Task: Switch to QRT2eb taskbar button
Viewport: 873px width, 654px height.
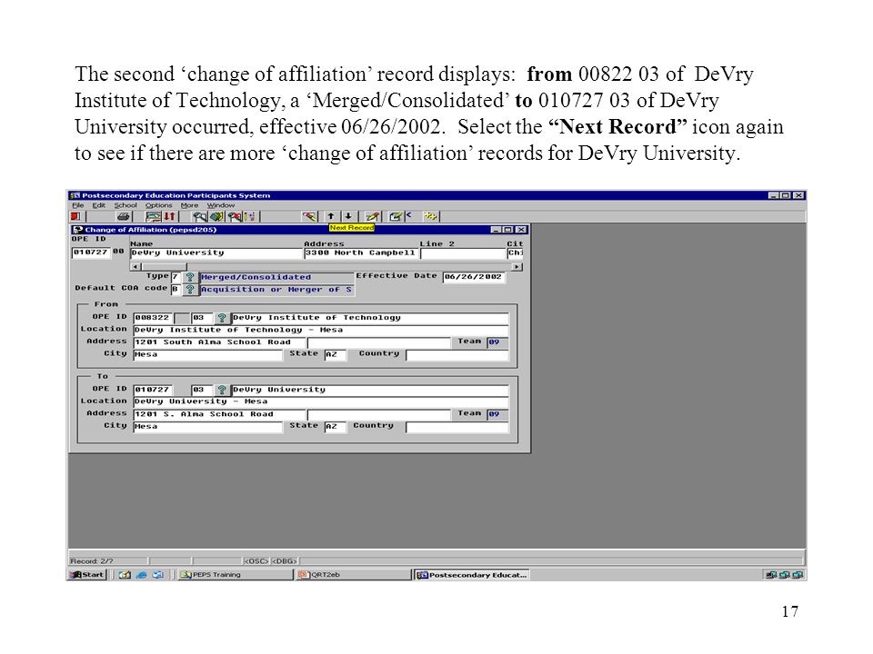Action: (x=353, y=574)
